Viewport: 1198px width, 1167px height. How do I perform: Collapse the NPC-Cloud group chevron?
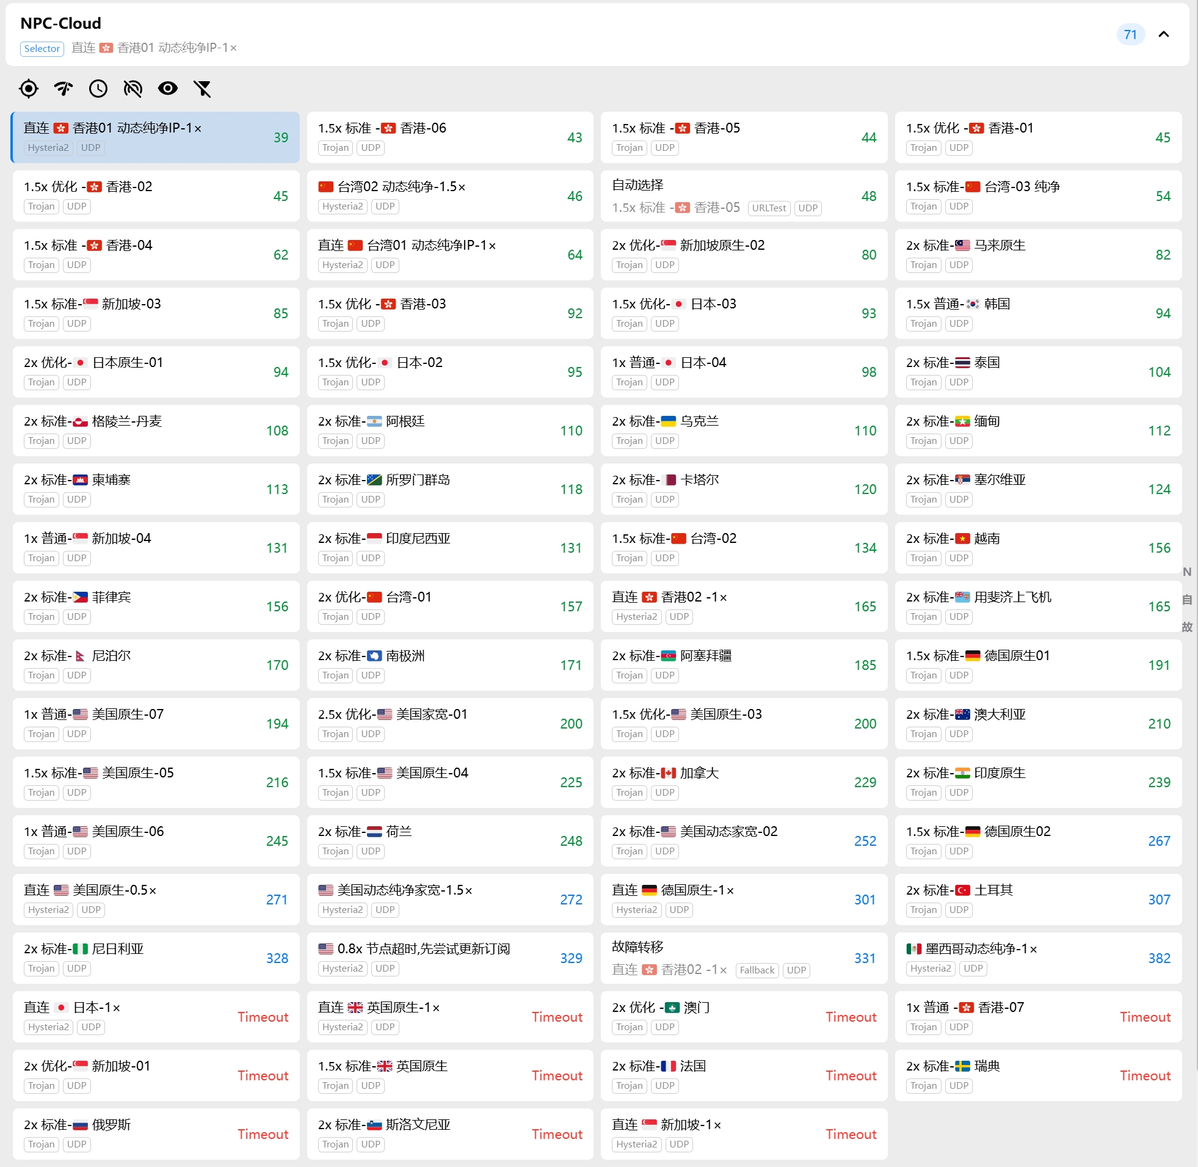point(1163,34)
